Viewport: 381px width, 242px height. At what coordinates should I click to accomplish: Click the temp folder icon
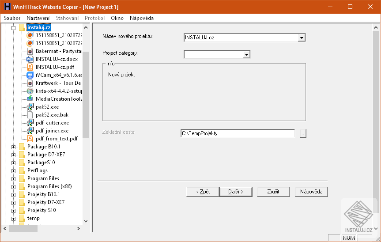coord(22,219)
